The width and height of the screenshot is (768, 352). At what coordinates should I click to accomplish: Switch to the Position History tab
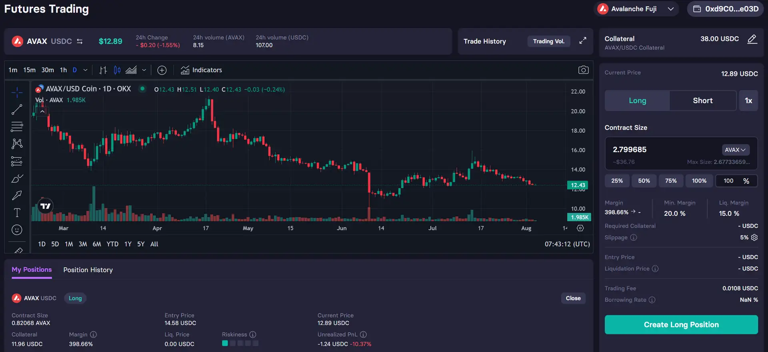pyautogui.click(x=88, y=270)
